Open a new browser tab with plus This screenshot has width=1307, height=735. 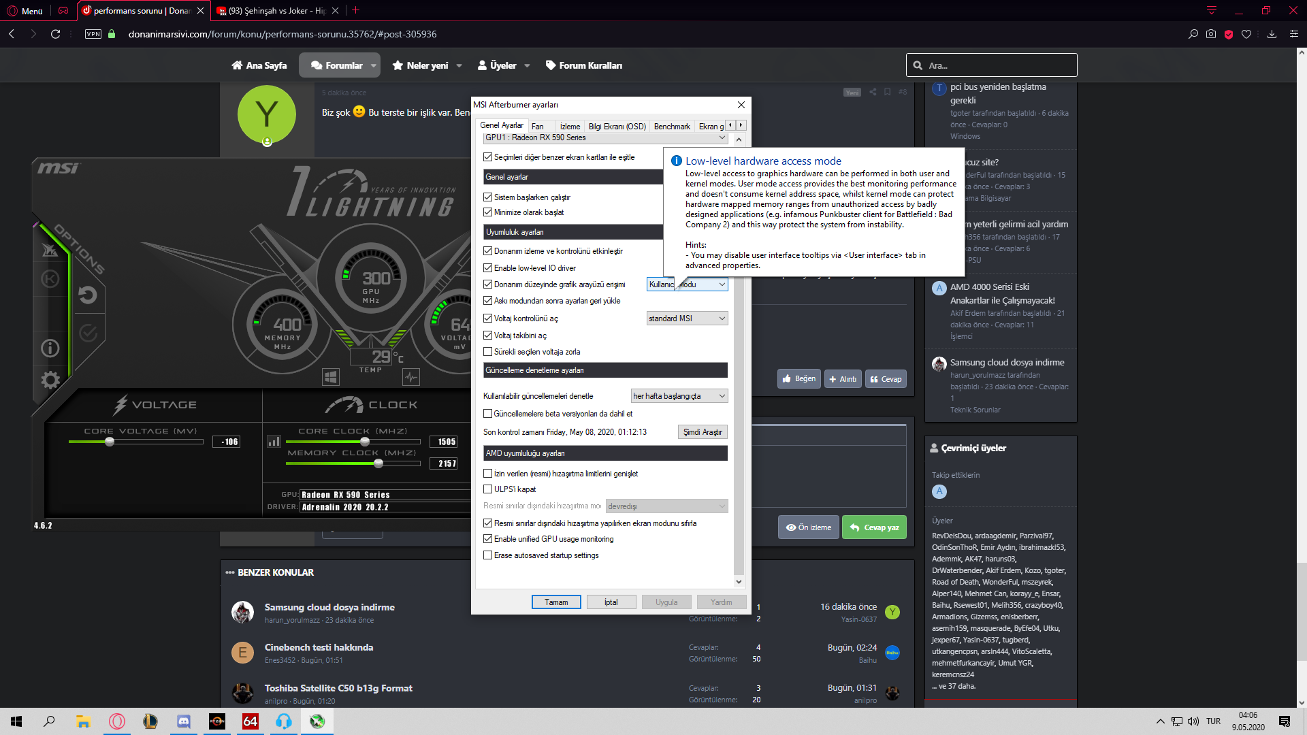355,10
